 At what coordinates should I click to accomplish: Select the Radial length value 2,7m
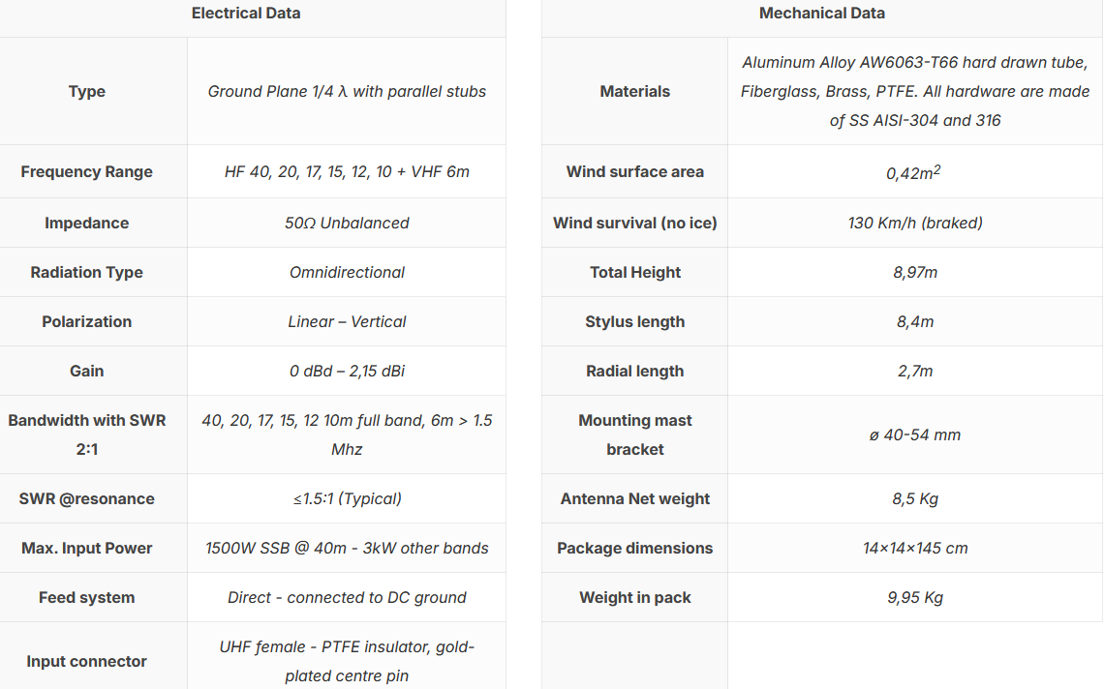915,372
